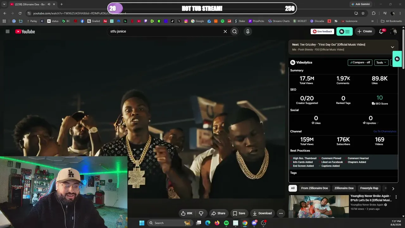
Task: Expand the Next up playlist panel
Action: (x=392, y=47)
